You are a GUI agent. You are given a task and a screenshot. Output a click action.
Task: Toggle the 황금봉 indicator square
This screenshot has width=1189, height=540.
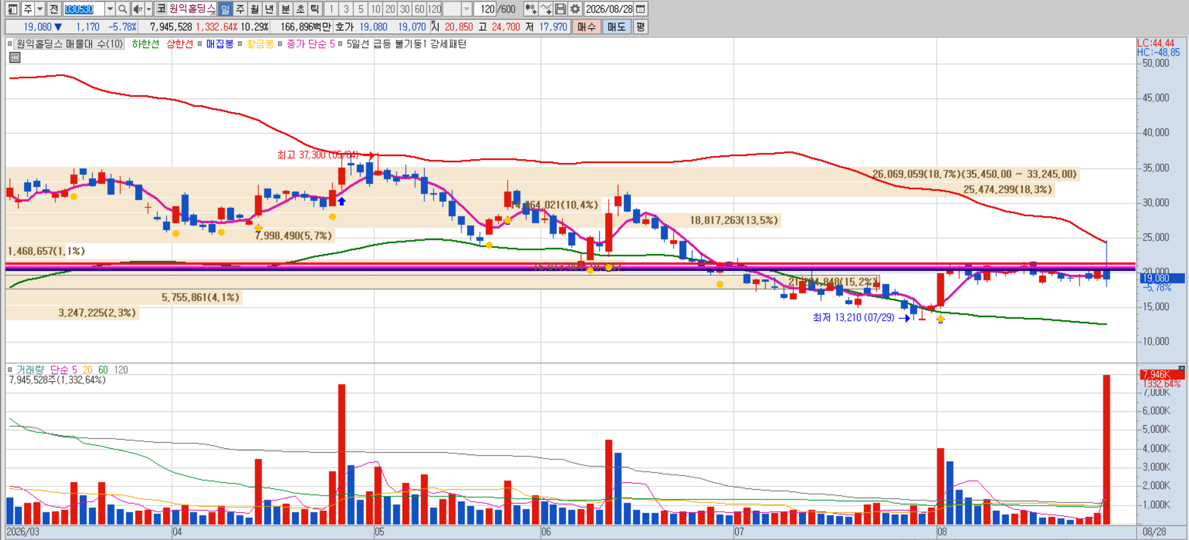pyautogui.click(x=240, y=44)
